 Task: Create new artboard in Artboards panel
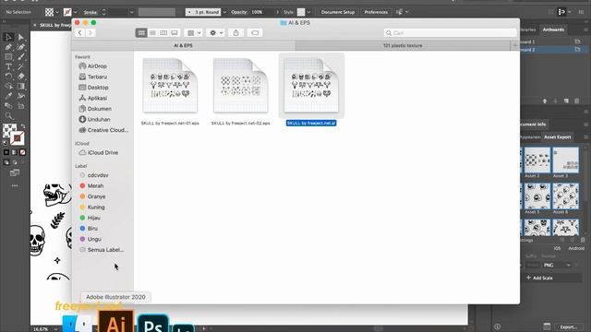tap(566, 101)
